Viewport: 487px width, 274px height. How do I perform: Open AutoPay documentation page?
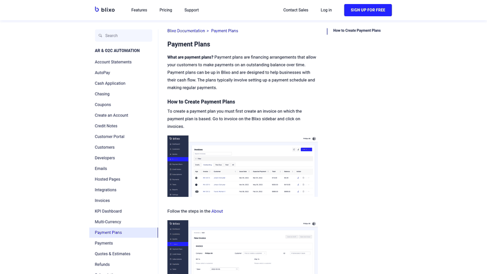[x=102, y=73]
